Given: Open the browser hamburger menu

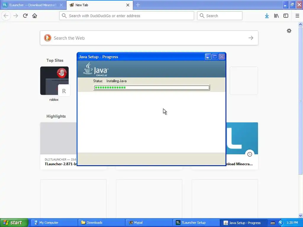Looking at the screenshot, I should tap(297, 16).
